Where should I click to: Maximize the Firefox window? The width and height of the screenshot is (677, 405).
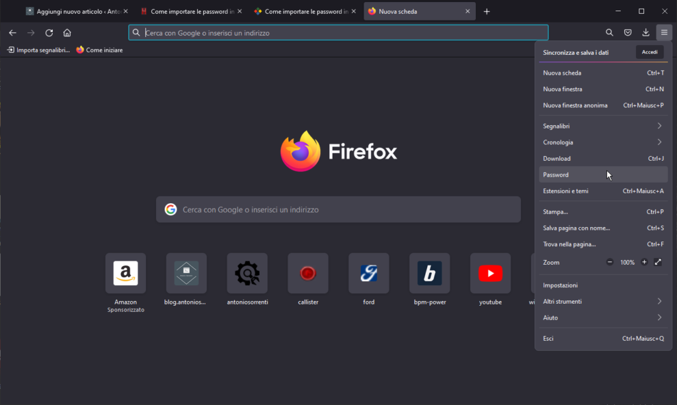tap(641, 11)
